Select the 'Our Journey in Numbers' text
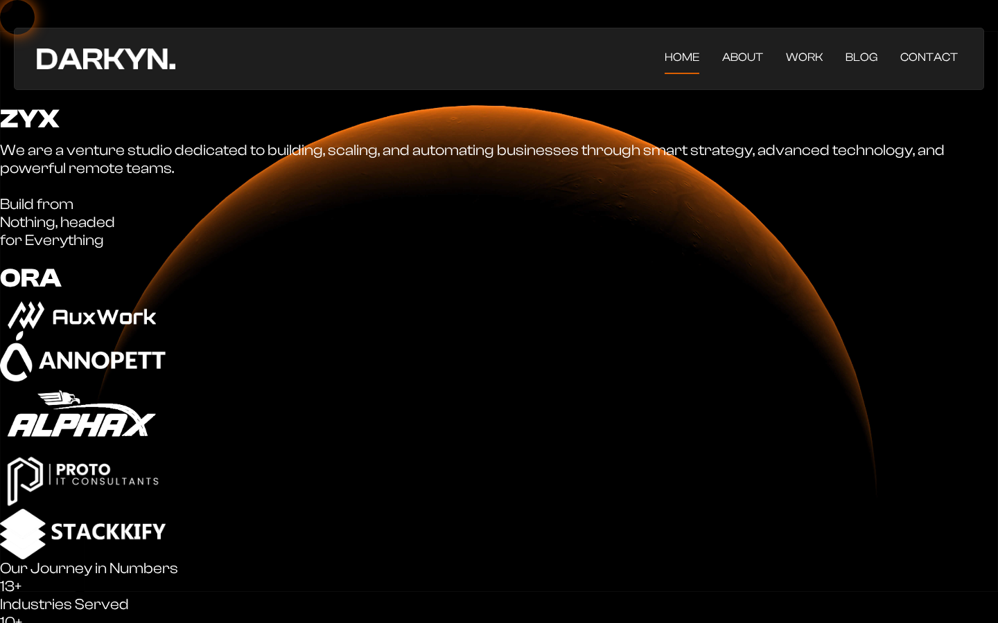This screenshot has height=623, width=998. click(89, 568)
